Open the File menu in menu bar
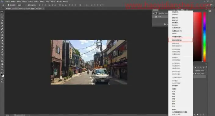 (7, 2)
